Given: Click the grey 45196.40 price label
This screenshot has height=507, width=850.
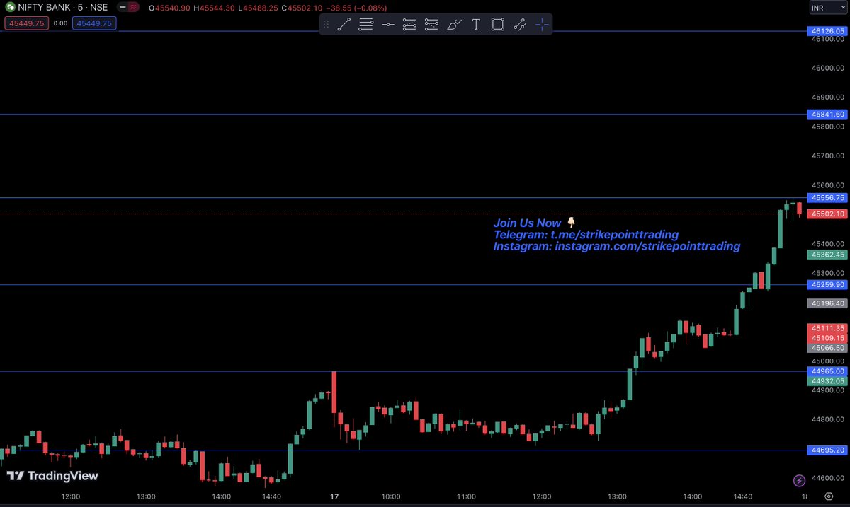Looking at the screenshot, I should click(x=827, y=303).
